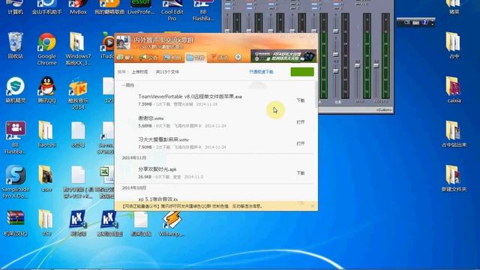Select the 谢谢您.wmv file name
Viewport: 480px width, 270px height.
pos(151,118)
